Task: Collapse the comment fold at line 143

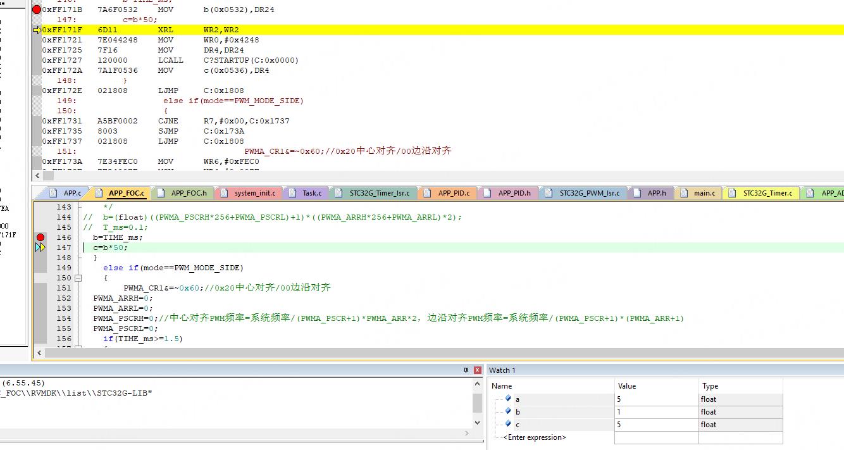Action: 78,207
